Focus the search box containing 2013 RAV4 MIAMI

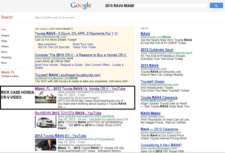click(155, 5)
